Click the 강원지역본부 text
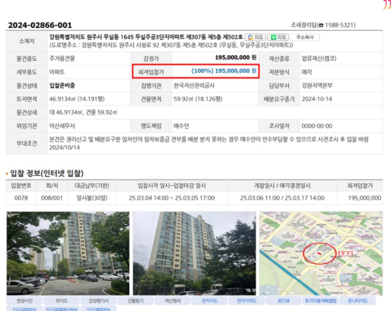The height and width of the screenshot is (311, 391). coord(317,85)
